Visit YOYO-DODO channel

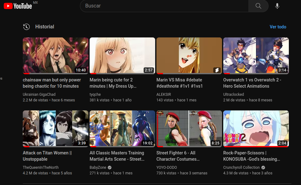pos(167,168)
